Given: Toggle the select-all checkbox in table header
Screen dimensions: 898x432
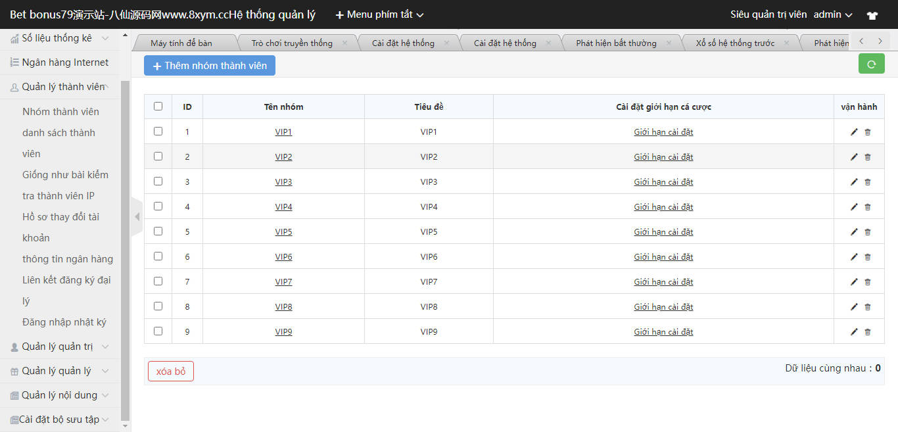Looking at the screenshot, I should [158, 106].
